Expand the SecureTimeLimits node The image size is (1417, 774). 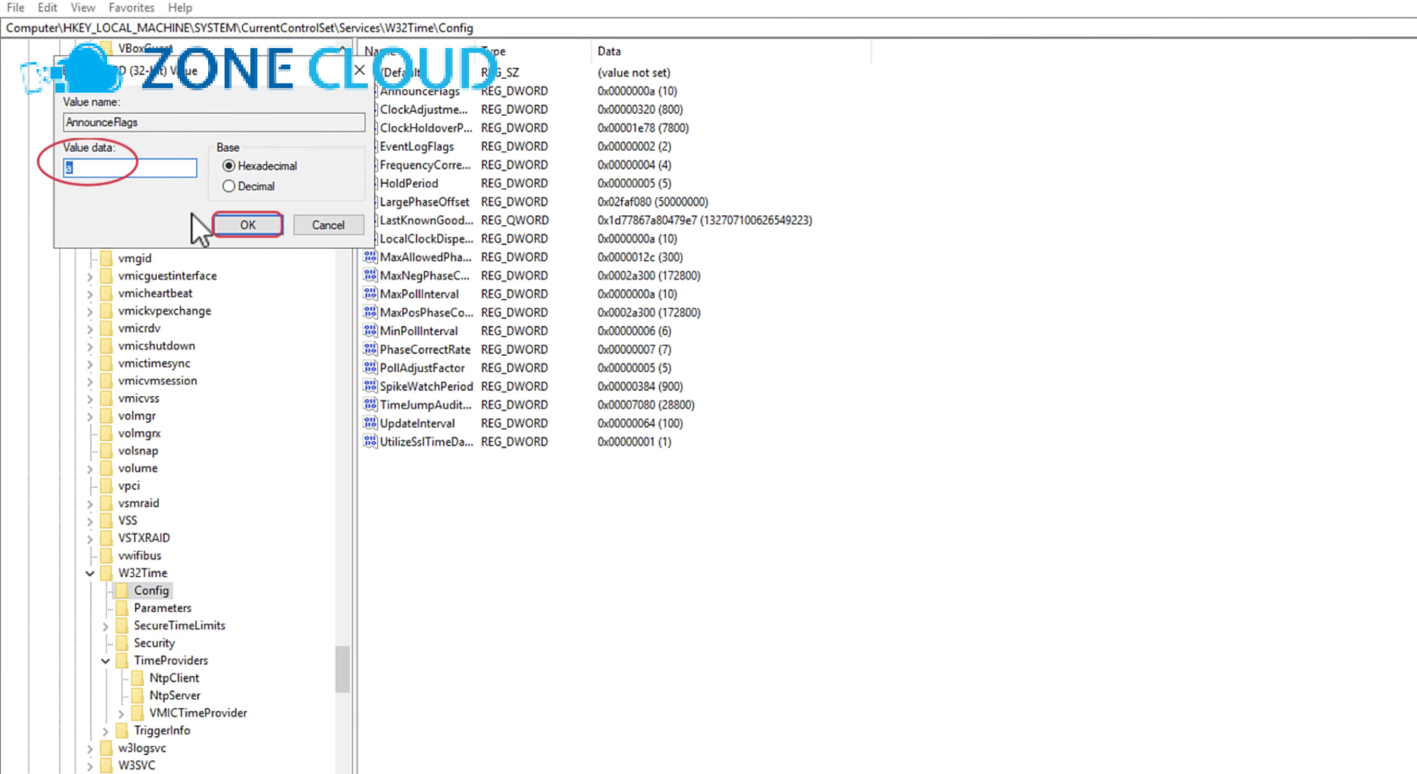[x=105, y=626]
